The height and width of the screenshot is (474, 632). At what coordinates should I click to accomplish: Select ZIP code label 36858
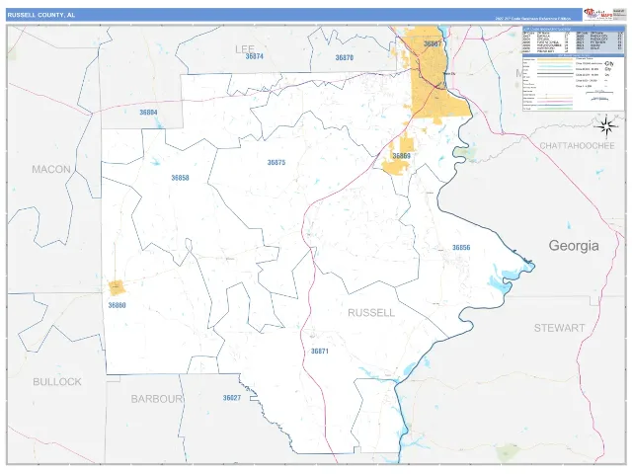180,178
